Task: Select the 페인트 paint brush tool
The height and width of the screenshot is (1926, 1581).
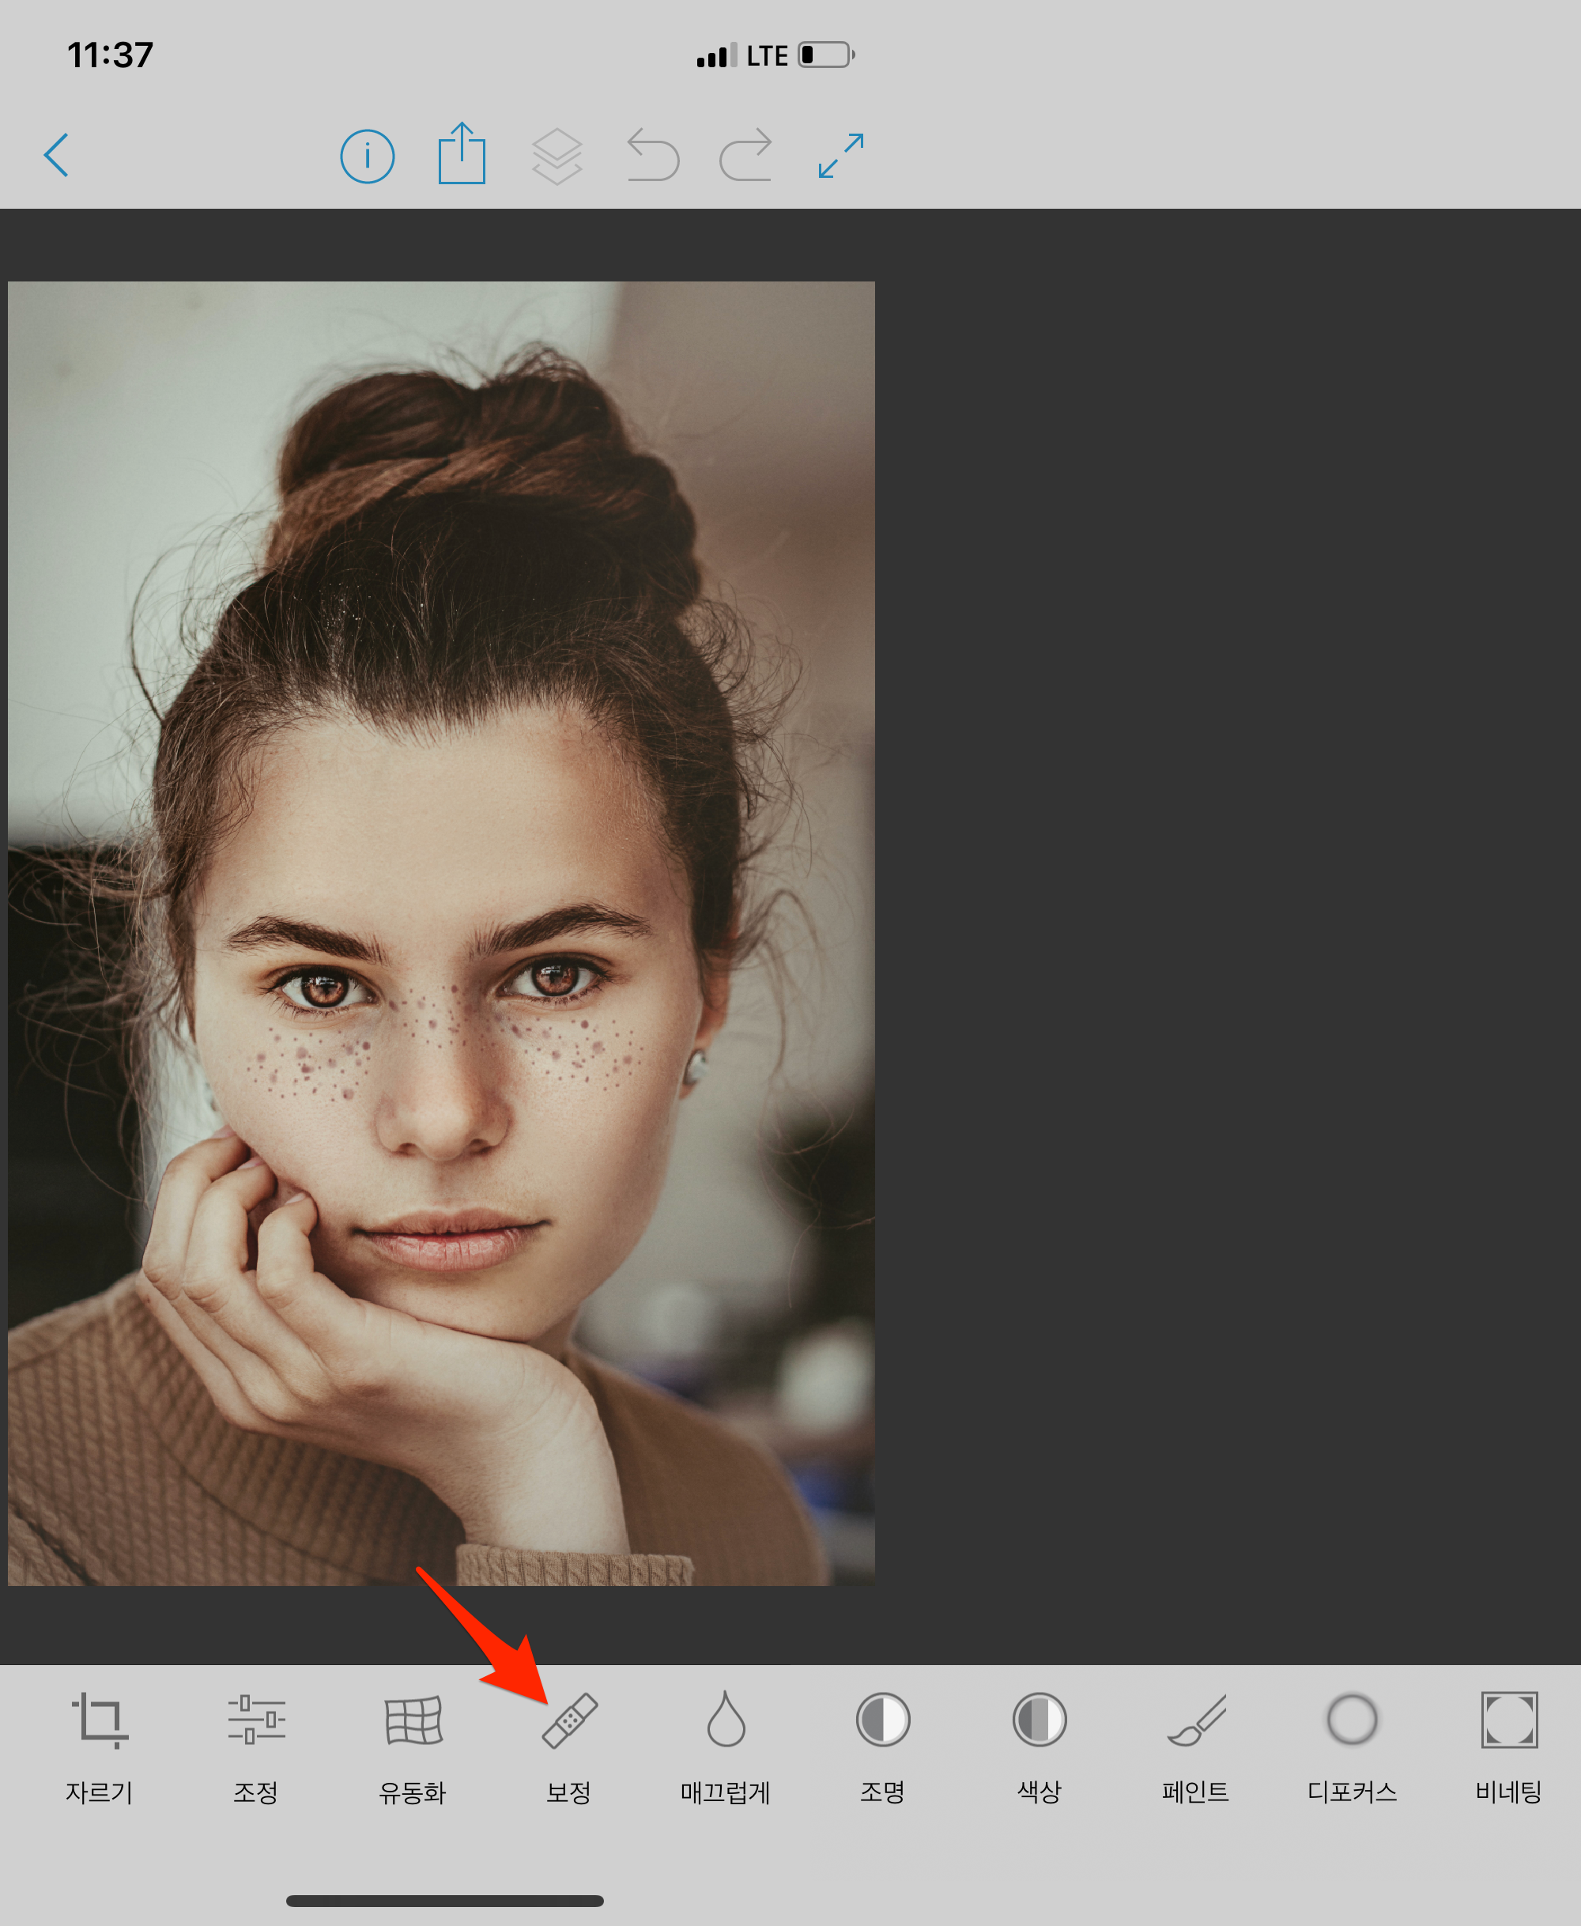Action: tap(1196, 1720)
